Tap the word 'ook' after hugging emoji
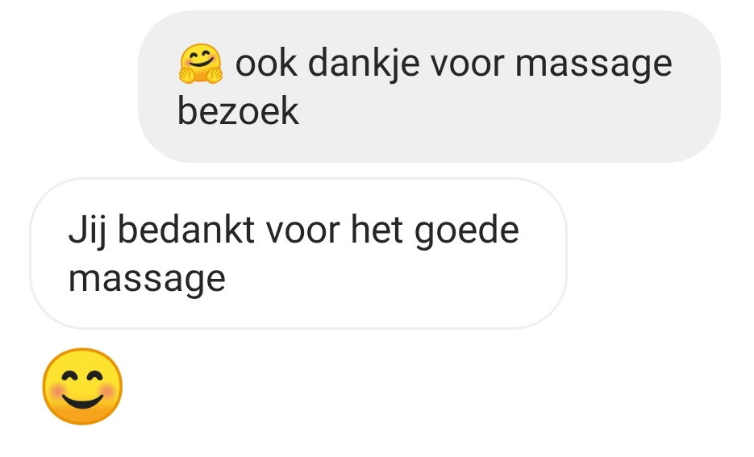Screen dimensions: 754x457 pyautogui.click(x=266, y=64)
